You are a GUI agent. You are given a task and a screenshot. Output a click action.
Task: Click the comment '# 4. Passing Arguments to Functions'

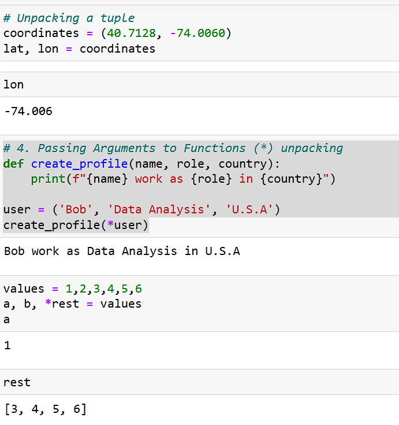pyautogui.click(x=173, y=148)
